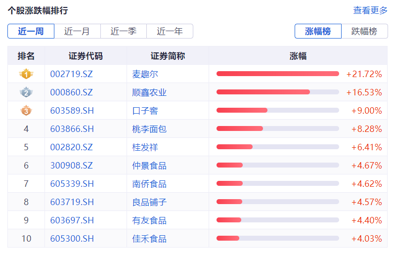Open the 查看更多 link
This screenshot has width=394, height=254.
click(370, 10)
